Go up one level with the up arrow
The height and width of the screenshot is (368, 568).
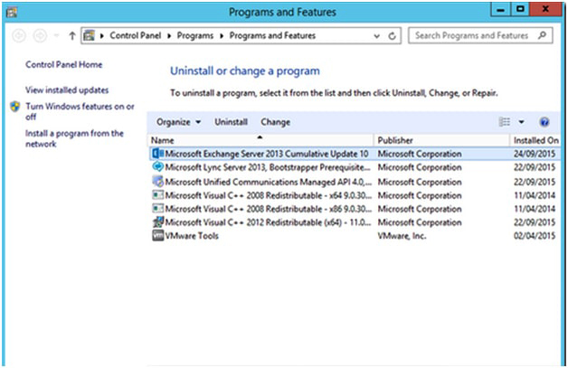[72, 35]
